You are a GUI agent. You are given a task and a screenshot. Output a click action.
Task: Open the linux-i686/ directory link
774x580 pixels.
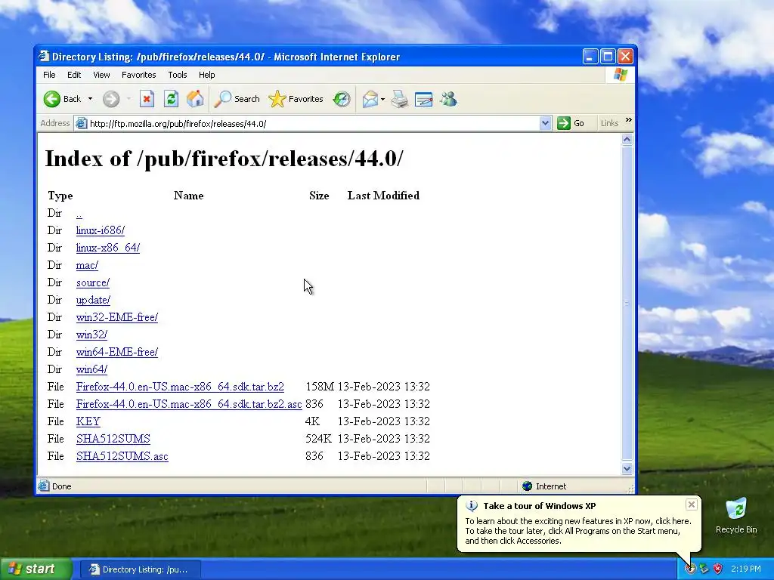tap(101, 230)
